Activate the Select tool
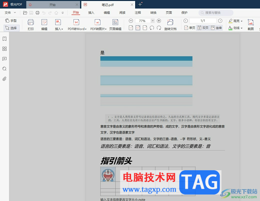 (x=12, y=28)
